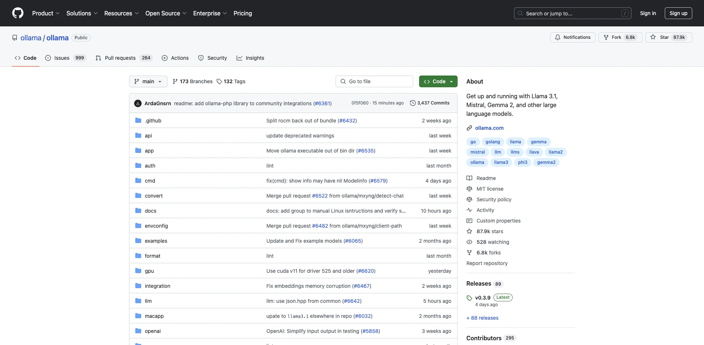Screen dimensions: 704x345
Task: Open the envconfig folder
Action: (x=156, y=226)
